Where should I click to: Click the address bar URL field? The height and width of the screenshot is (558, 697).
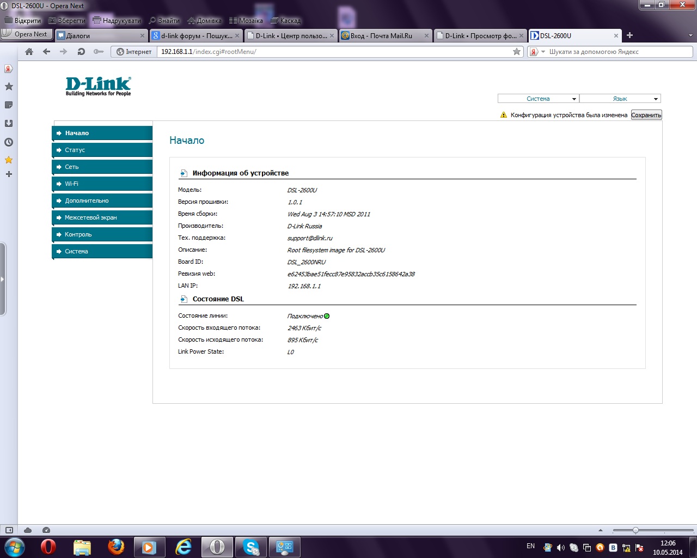[332, 52]
